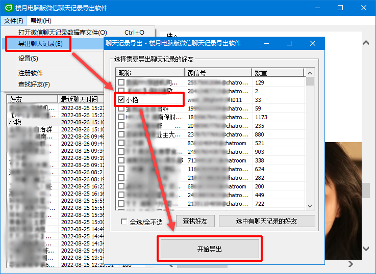Click the 开始导出 button
This screenshot has width=376, height=274.
click(x=210, y=249)
